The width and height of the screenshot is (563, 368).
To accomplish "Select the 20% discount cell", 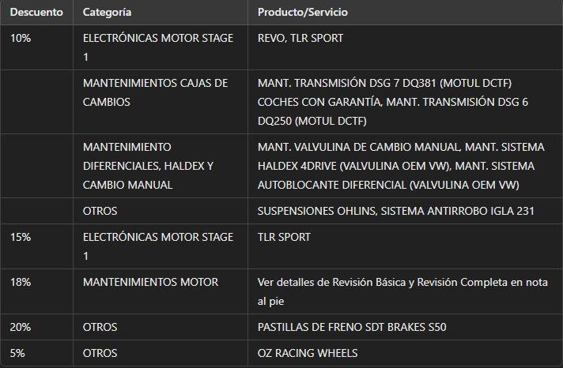I will [x=36, y=327].
